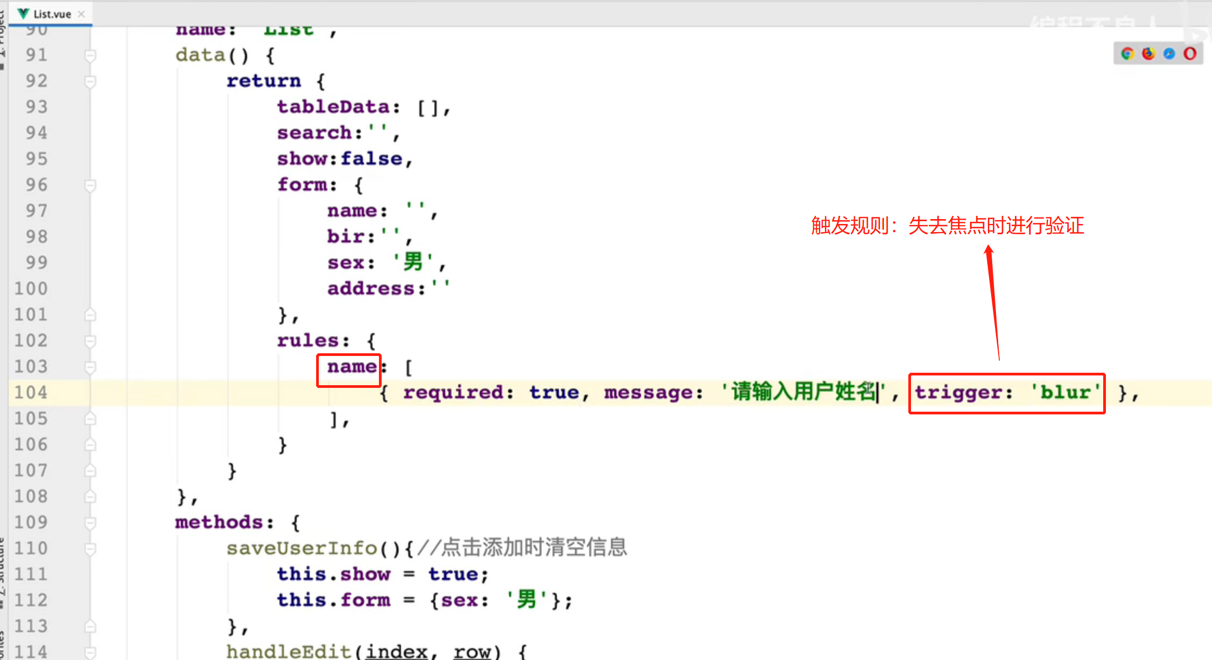Image resolution: width=1212 pixels, height=660 pixels.
Task: Collapse the methods block fold at line 109
Action: pyautogui.click(x=90, y=523)
